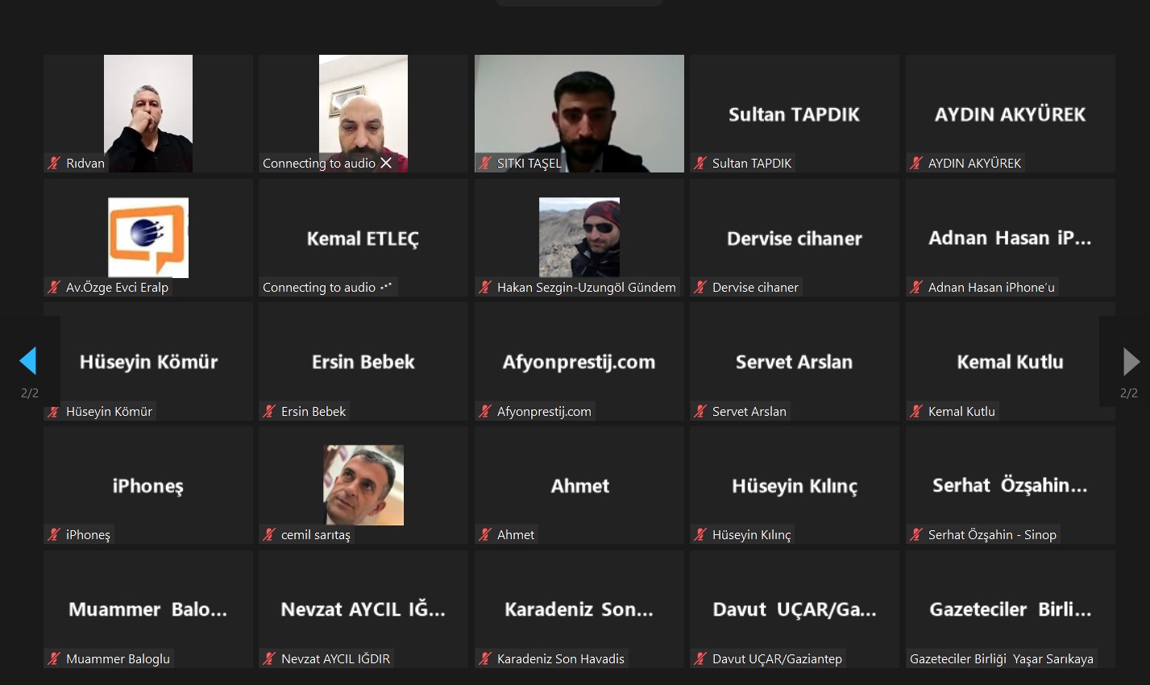Dismiss the Connecting to audio X icon
The image size is (1150, 685).
tap(386, 163)
